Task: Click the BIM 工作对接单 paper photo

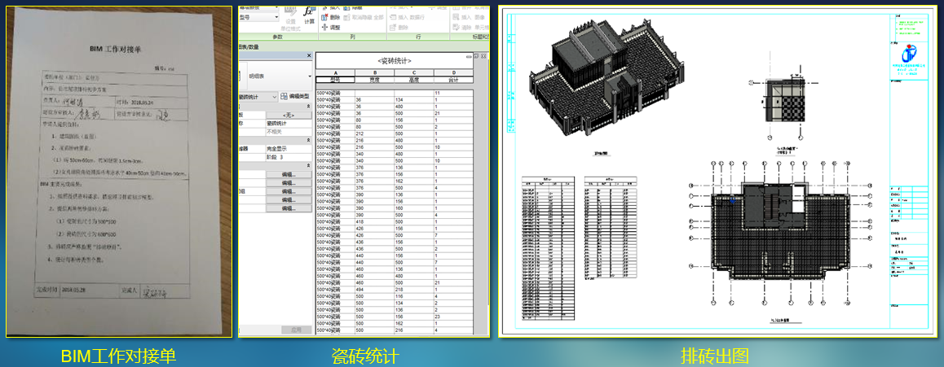Action: (119, 172)
